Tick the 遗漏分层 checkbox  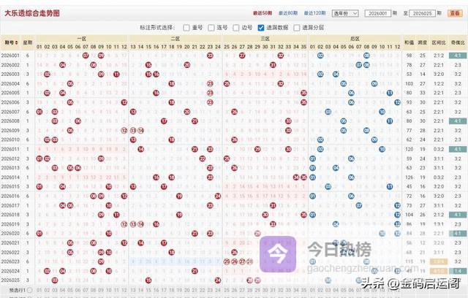pyautogui.click(x=296, y=28)
